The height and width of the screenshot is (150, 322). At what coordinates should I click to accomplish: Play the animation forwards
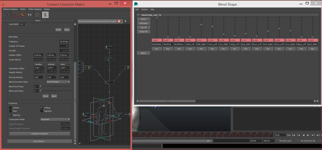pyautogui.click(x=308, y=135)
